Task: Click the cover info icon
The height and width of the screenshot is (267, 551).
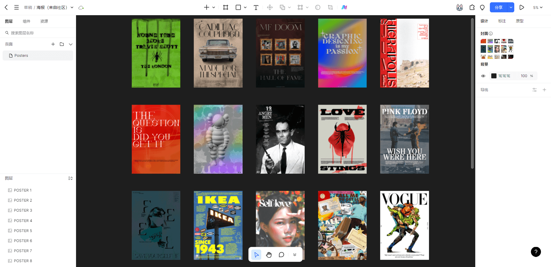Action: click(x=491, y=34)
